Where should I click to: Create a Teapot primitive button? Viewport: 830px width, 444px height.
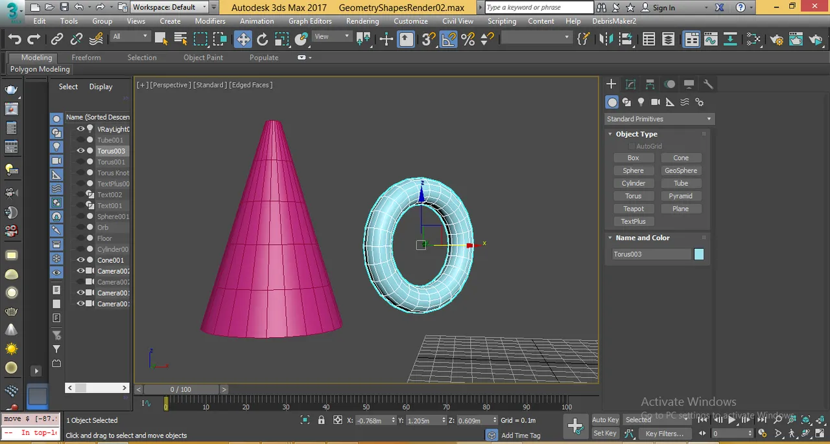pyautogui.click(x=634, y=208)
